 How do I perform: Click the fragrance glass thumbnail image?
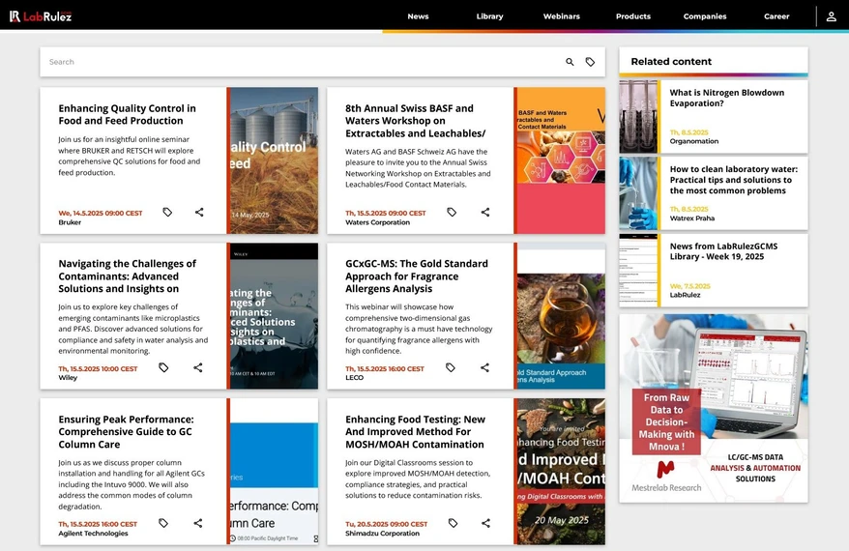(561, 316)
